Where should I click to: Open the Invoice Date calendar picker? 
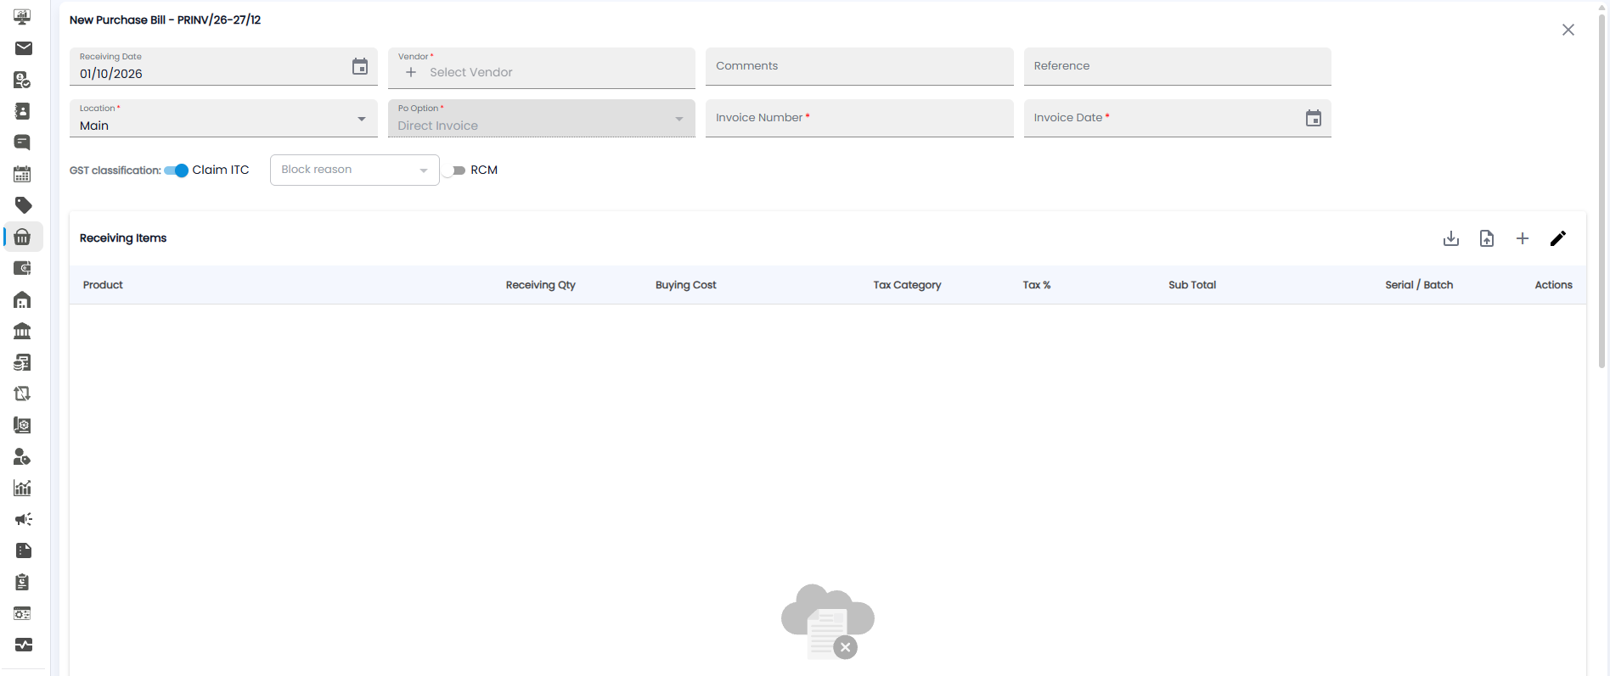coord(1314,118)
